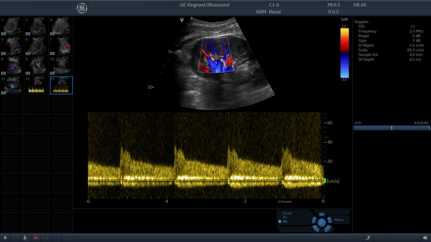Click the '0:0' cine start time label

pos(358,123)
